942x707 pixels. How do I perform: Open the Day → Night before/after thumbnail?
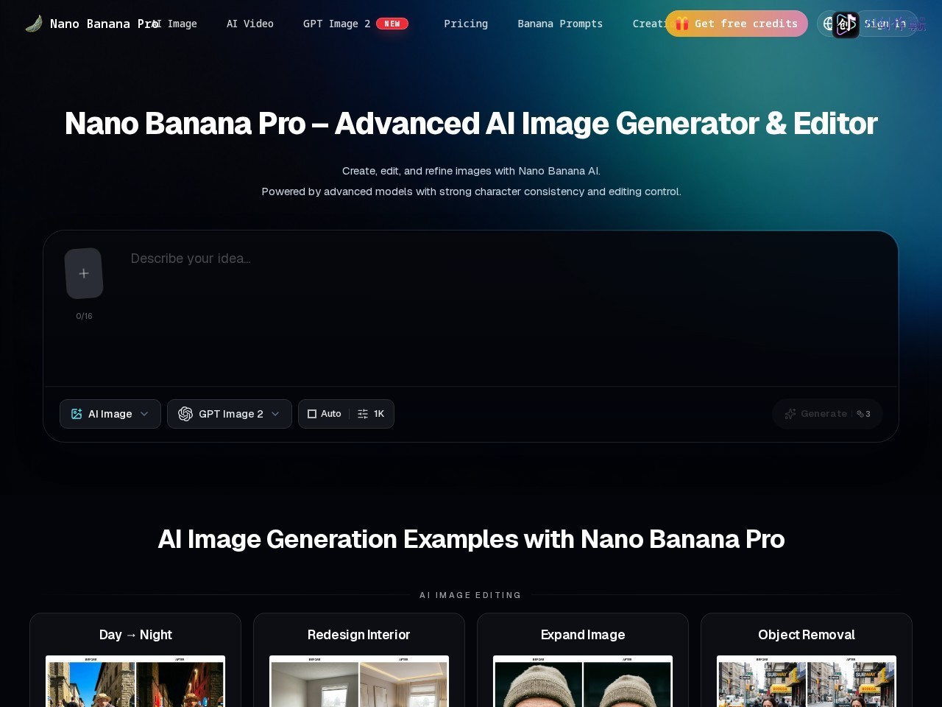coord(135,681)
